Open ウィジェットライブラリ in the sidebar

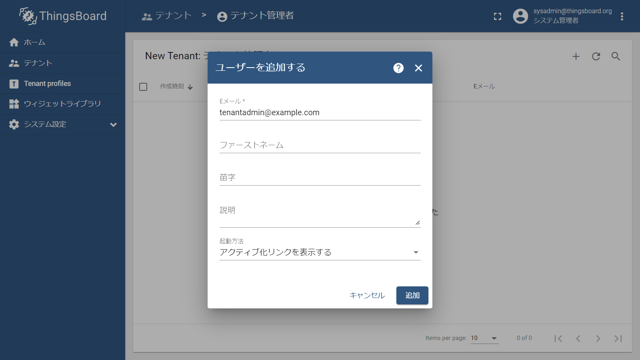(x=62, y=104)
